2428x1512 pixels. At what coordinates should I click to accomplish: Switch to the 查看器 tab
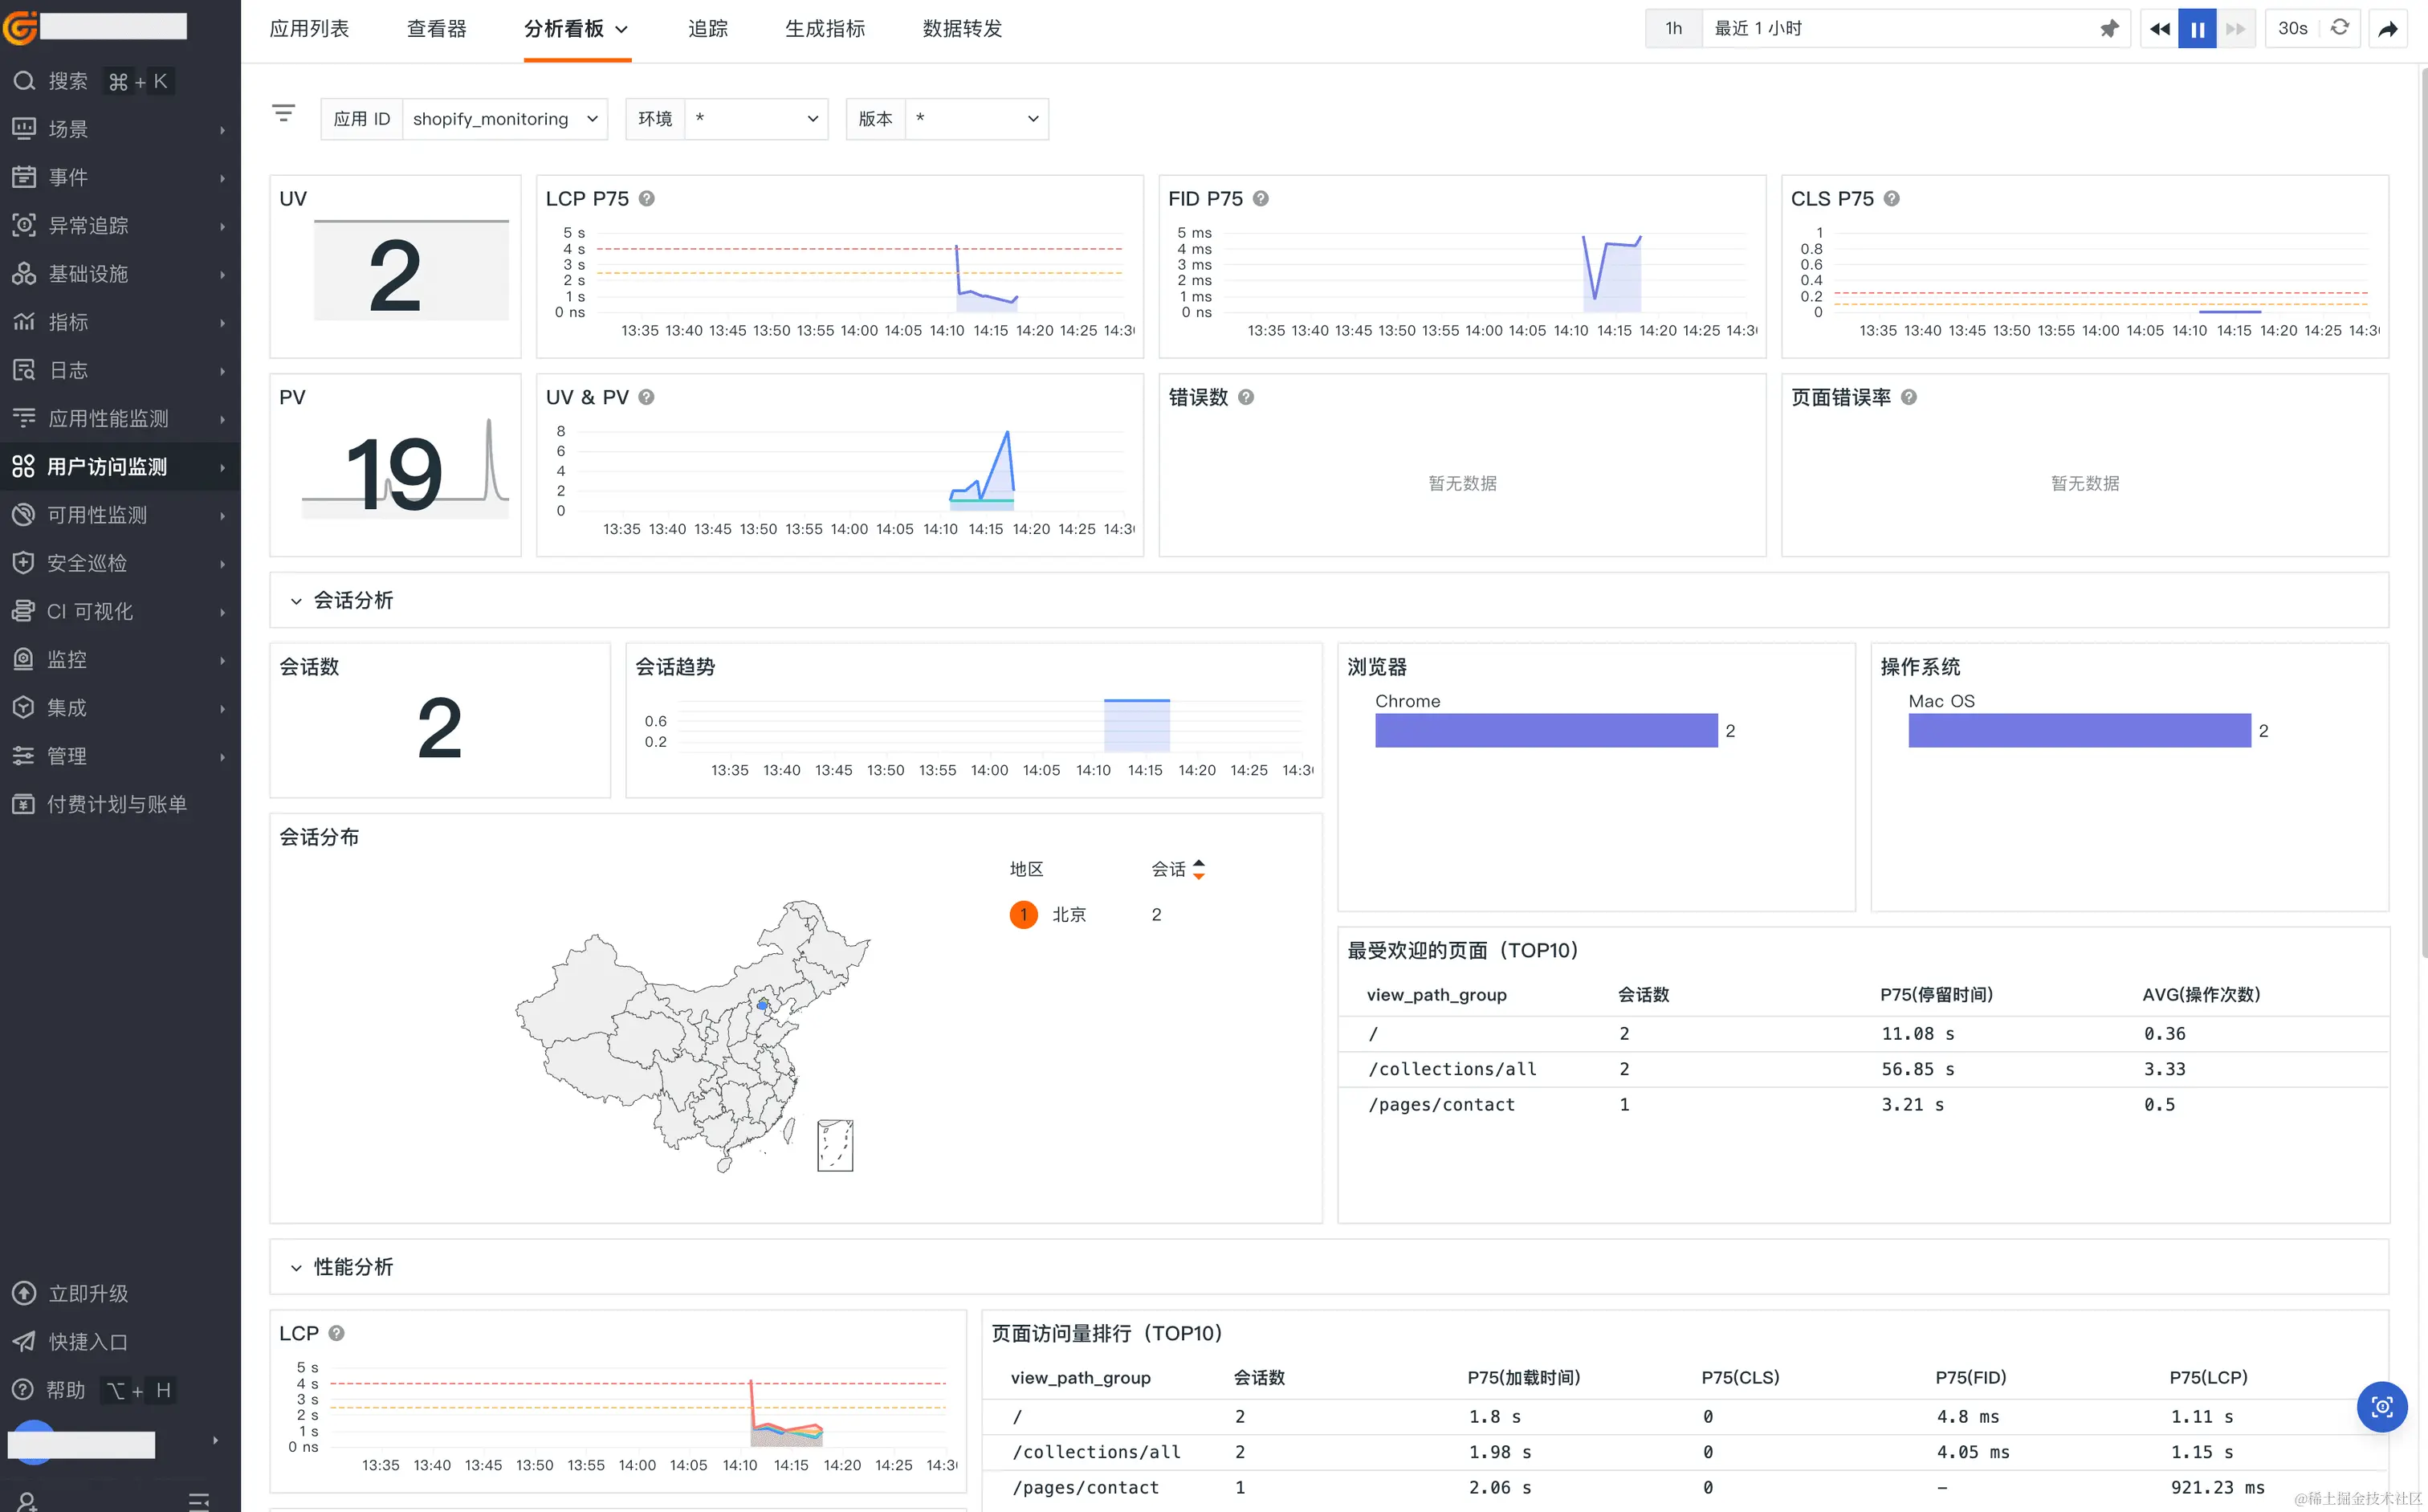click(436, 28)
